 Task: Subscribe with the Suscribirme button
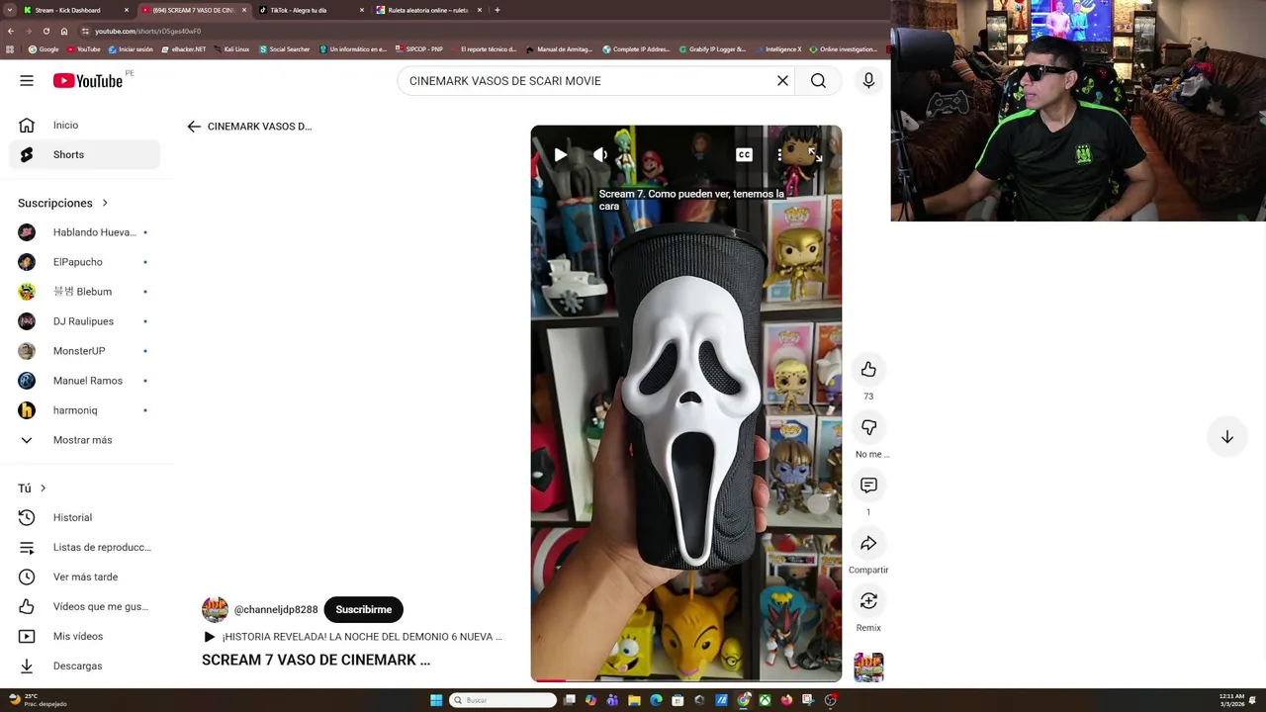point(363,610)
